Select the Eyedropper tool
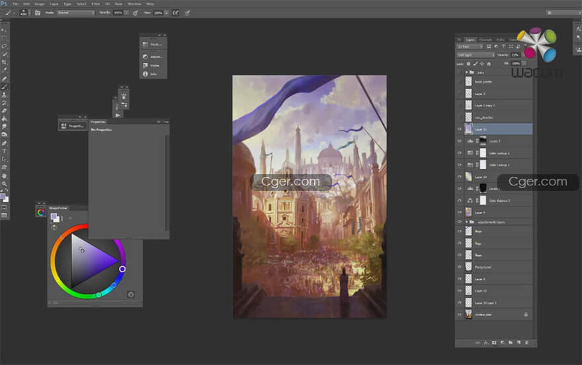Image resolution: width=582 pixels, height=365 pixels. [x=4, y=70]
